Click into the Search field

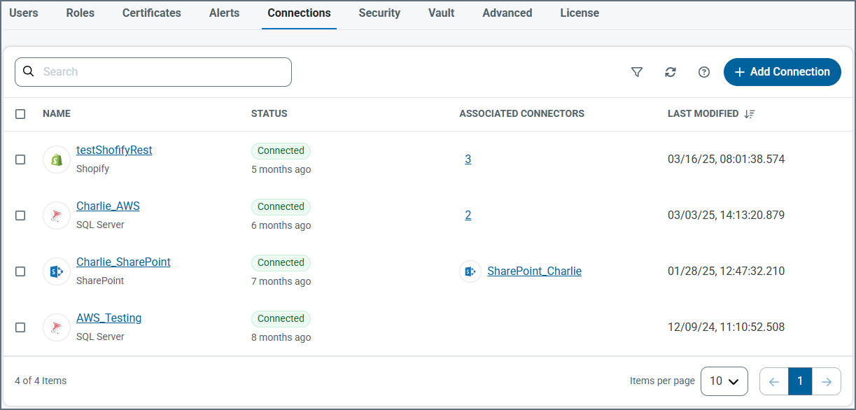[x=161, y=72]
